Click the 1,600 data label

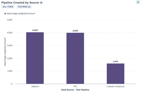(x=116, y=61)
